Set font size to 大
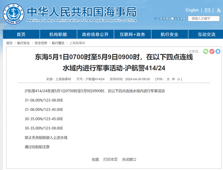This screenshot has height=170, width=223. tap(168, 79)
